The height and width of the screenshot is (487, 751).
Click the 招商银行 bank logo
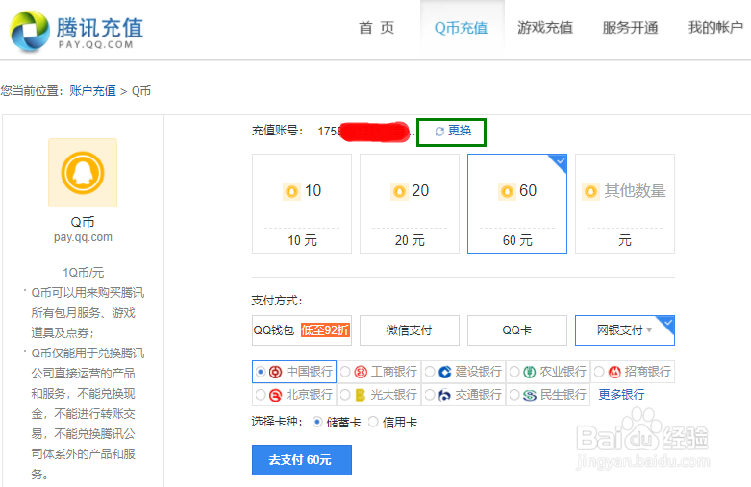(614, 372)
